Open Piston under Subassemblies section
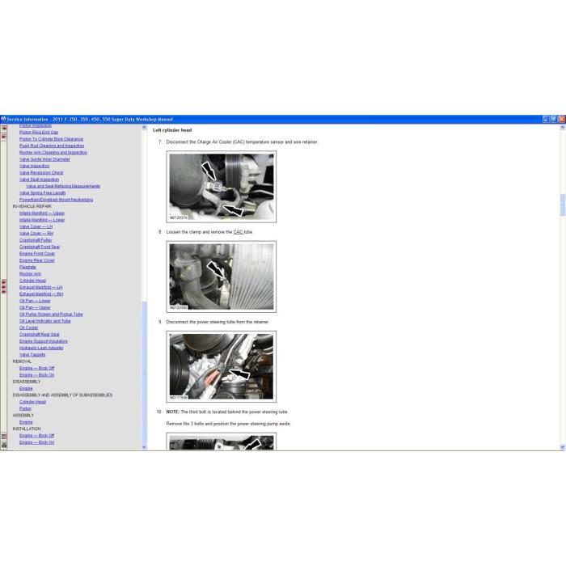Screen dimensions: 566x566 point(25,408)
